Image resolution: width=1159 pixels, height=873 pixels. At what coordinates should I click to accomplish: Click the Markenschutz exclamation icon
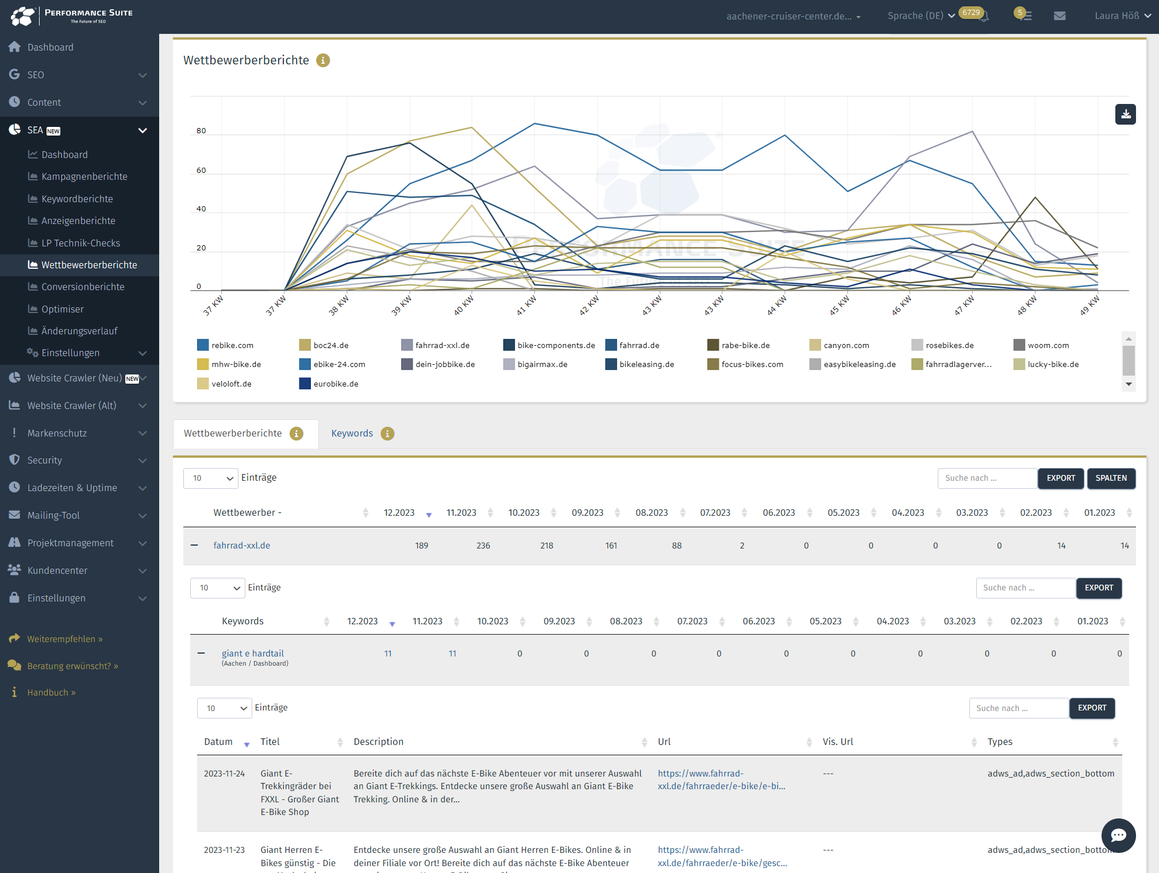tap(14, 432)
